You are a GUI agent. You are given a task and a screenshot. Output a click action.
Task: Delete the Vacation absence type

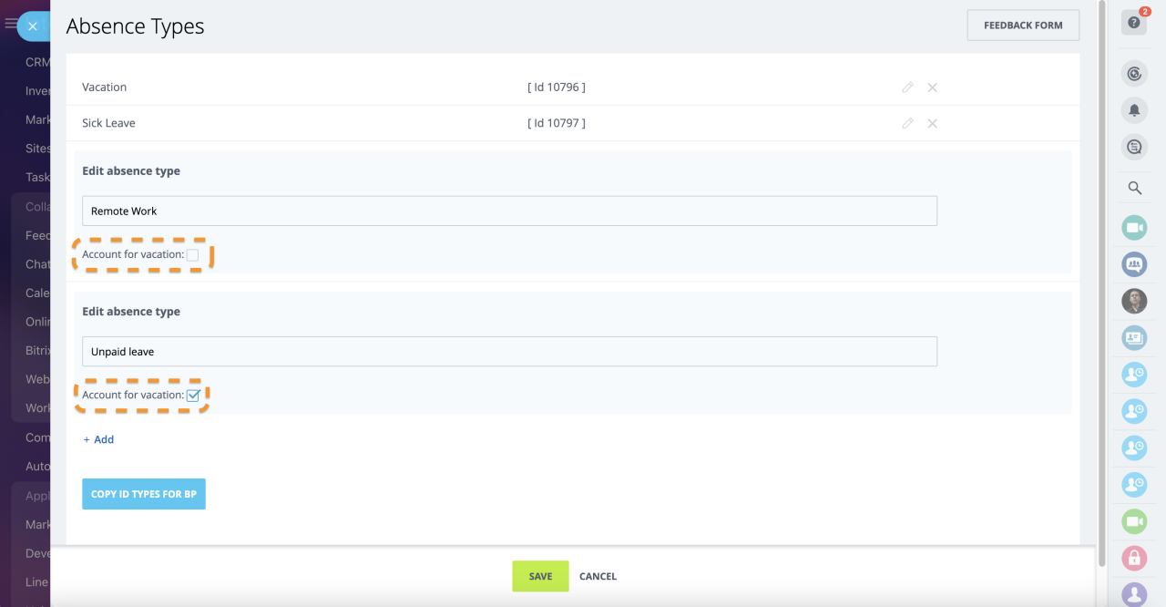coord(932,87)
